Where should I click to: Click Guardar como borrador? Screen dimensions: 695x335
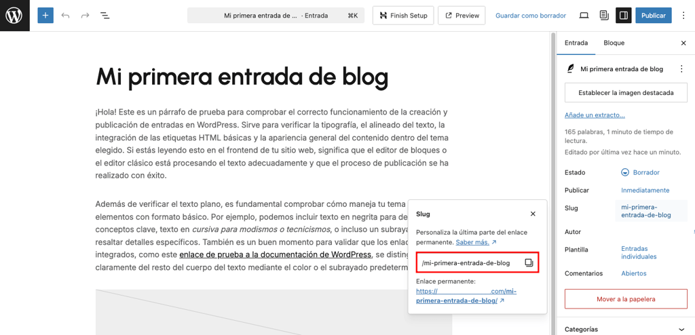coord(531,16)
